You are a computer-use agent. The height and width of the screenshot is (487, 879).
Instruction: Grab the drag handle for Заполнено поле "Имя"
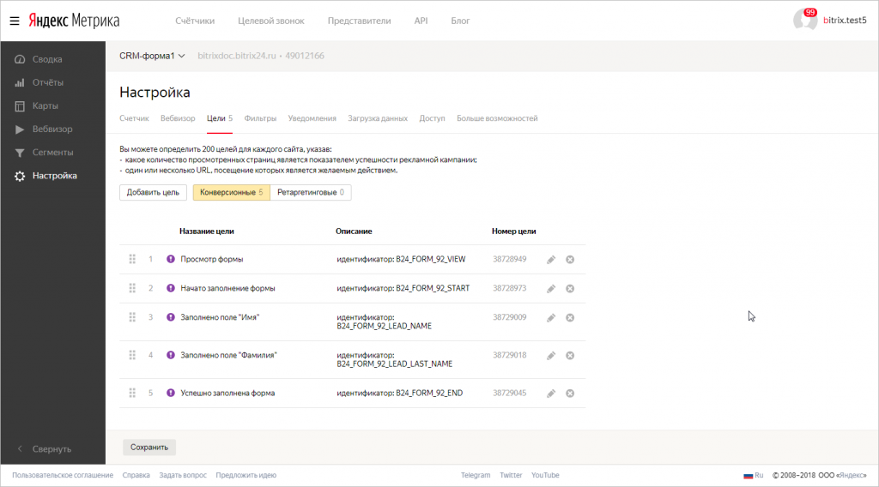click(x=132, y=317)
